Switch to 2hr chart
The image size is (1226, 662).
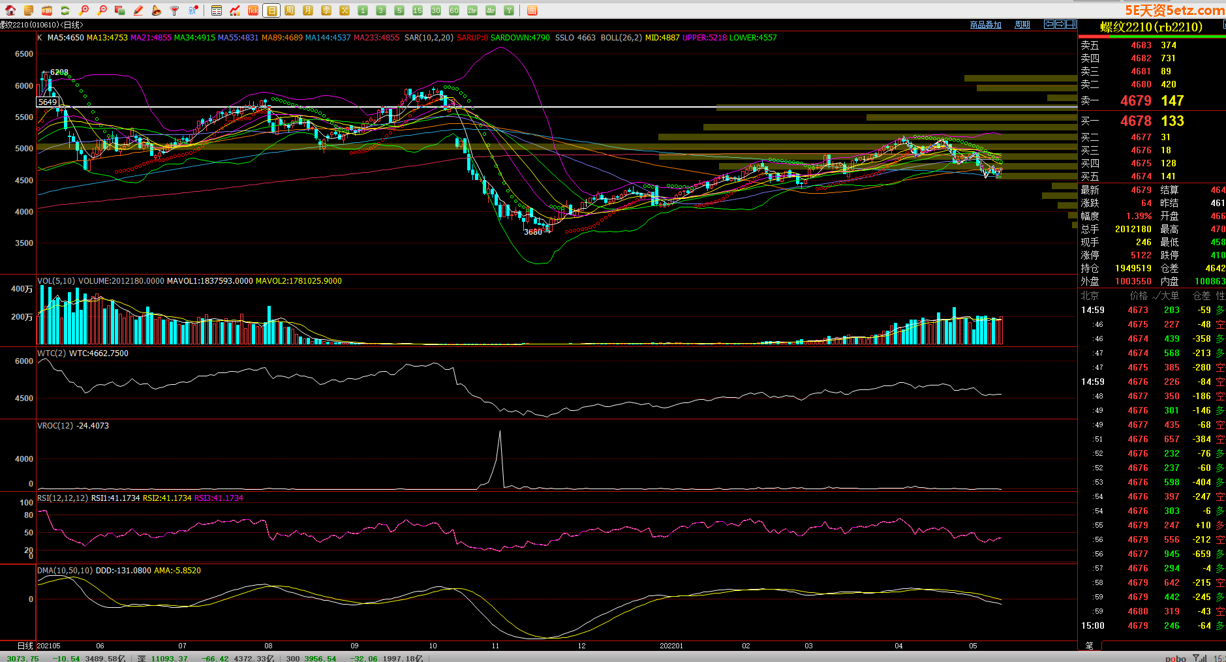(472, 10)
